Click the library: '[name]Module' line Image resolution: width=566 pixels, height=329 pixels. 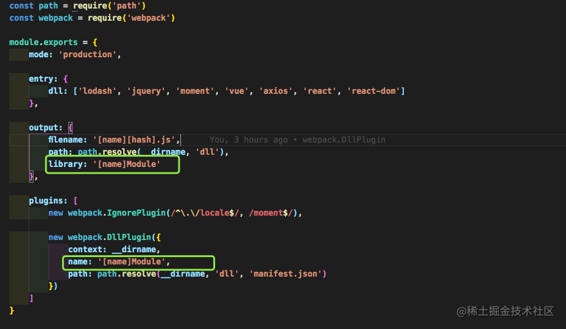tap(104, 164)
